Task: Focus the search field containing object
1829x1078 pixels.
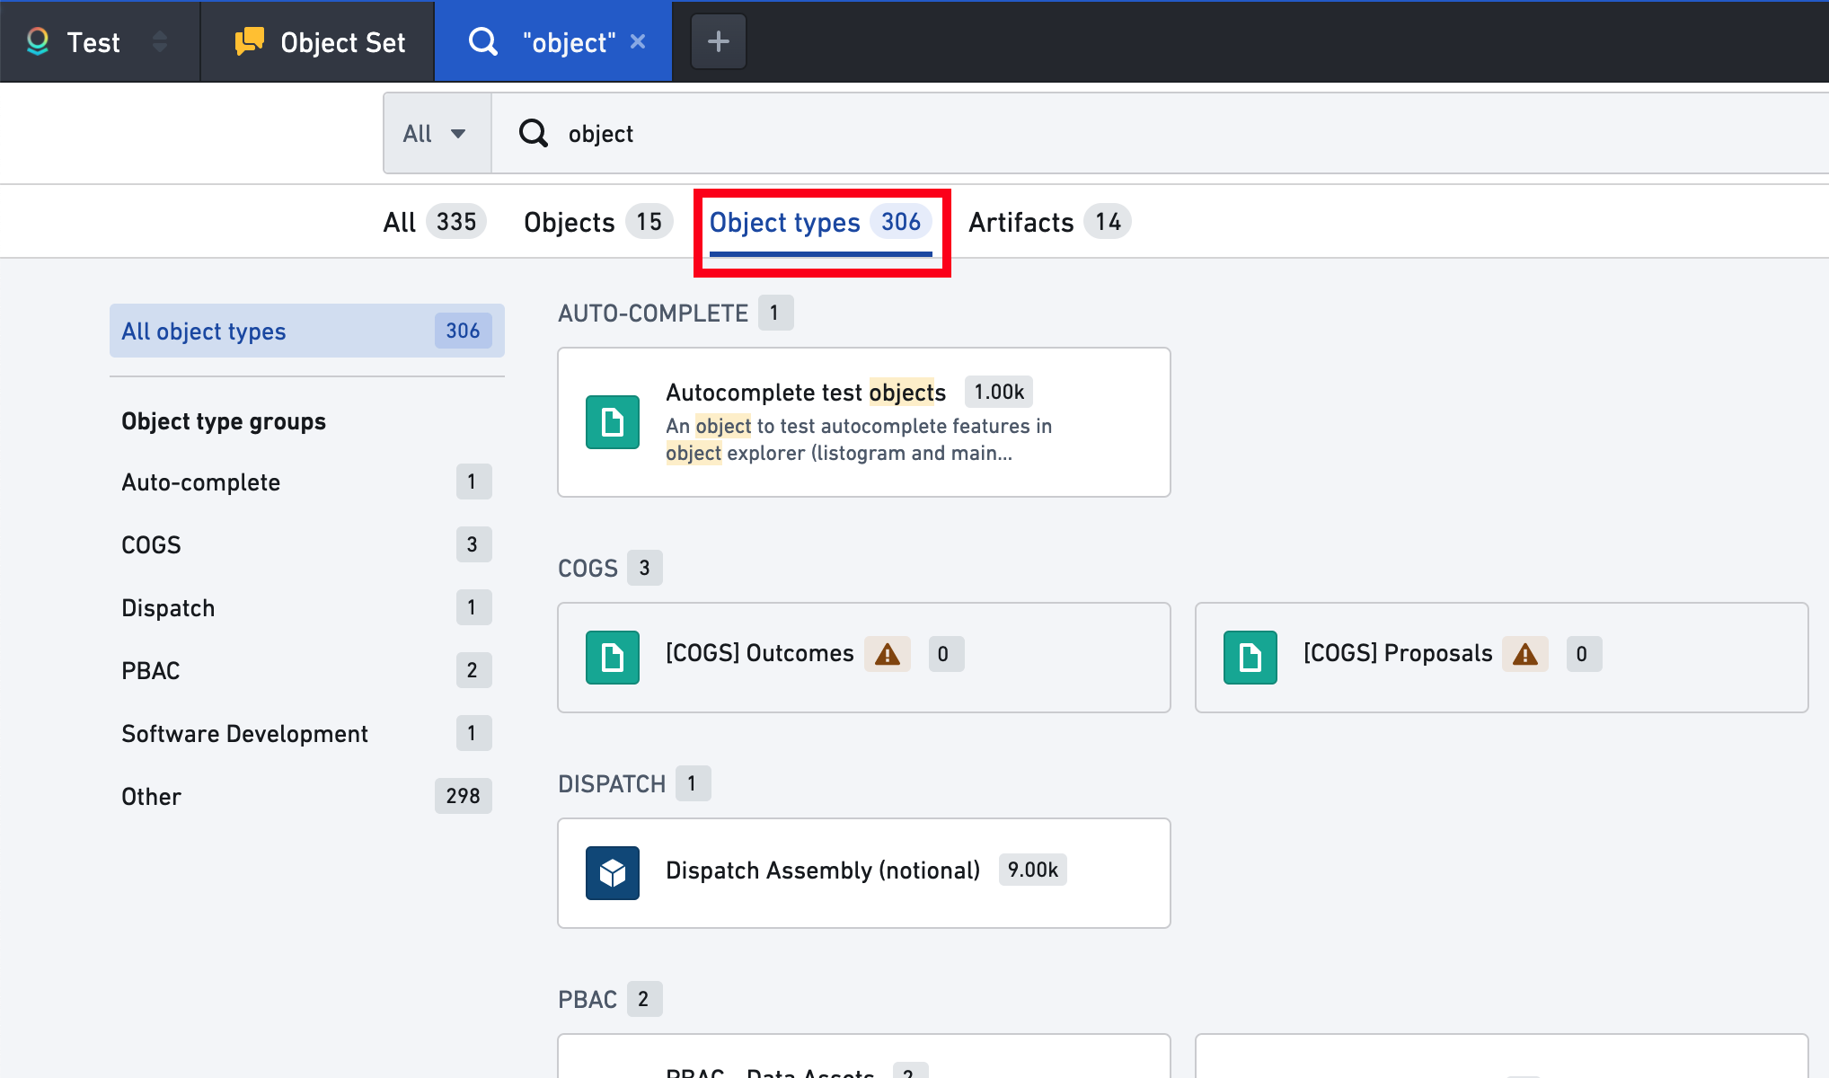Action: pos(1159,134)
